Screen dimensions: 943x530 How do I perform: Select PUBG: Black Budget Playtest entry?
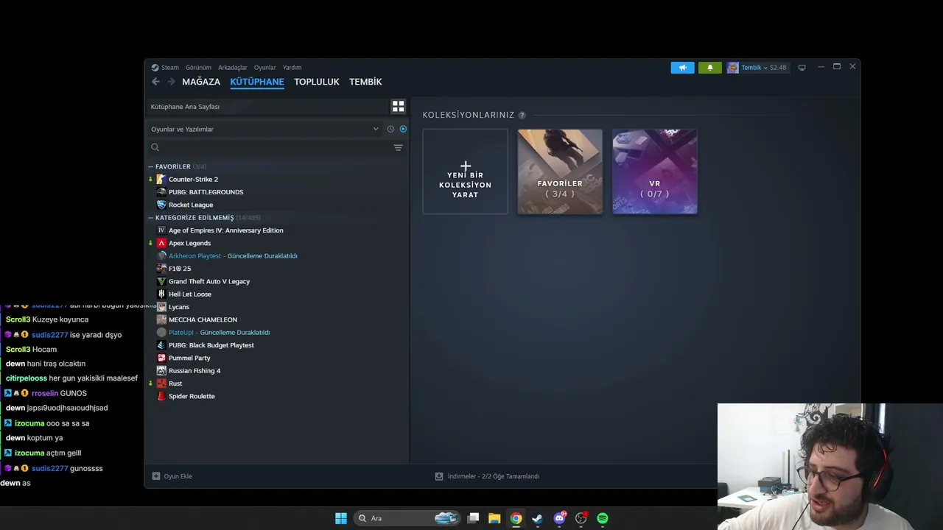211,345
